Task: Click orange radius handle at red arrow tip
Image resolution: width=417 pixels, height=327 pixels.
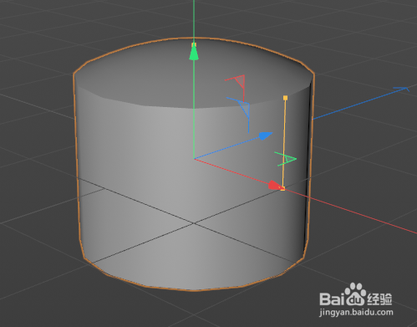Action: pyautogui.click(x=282, y=189)
